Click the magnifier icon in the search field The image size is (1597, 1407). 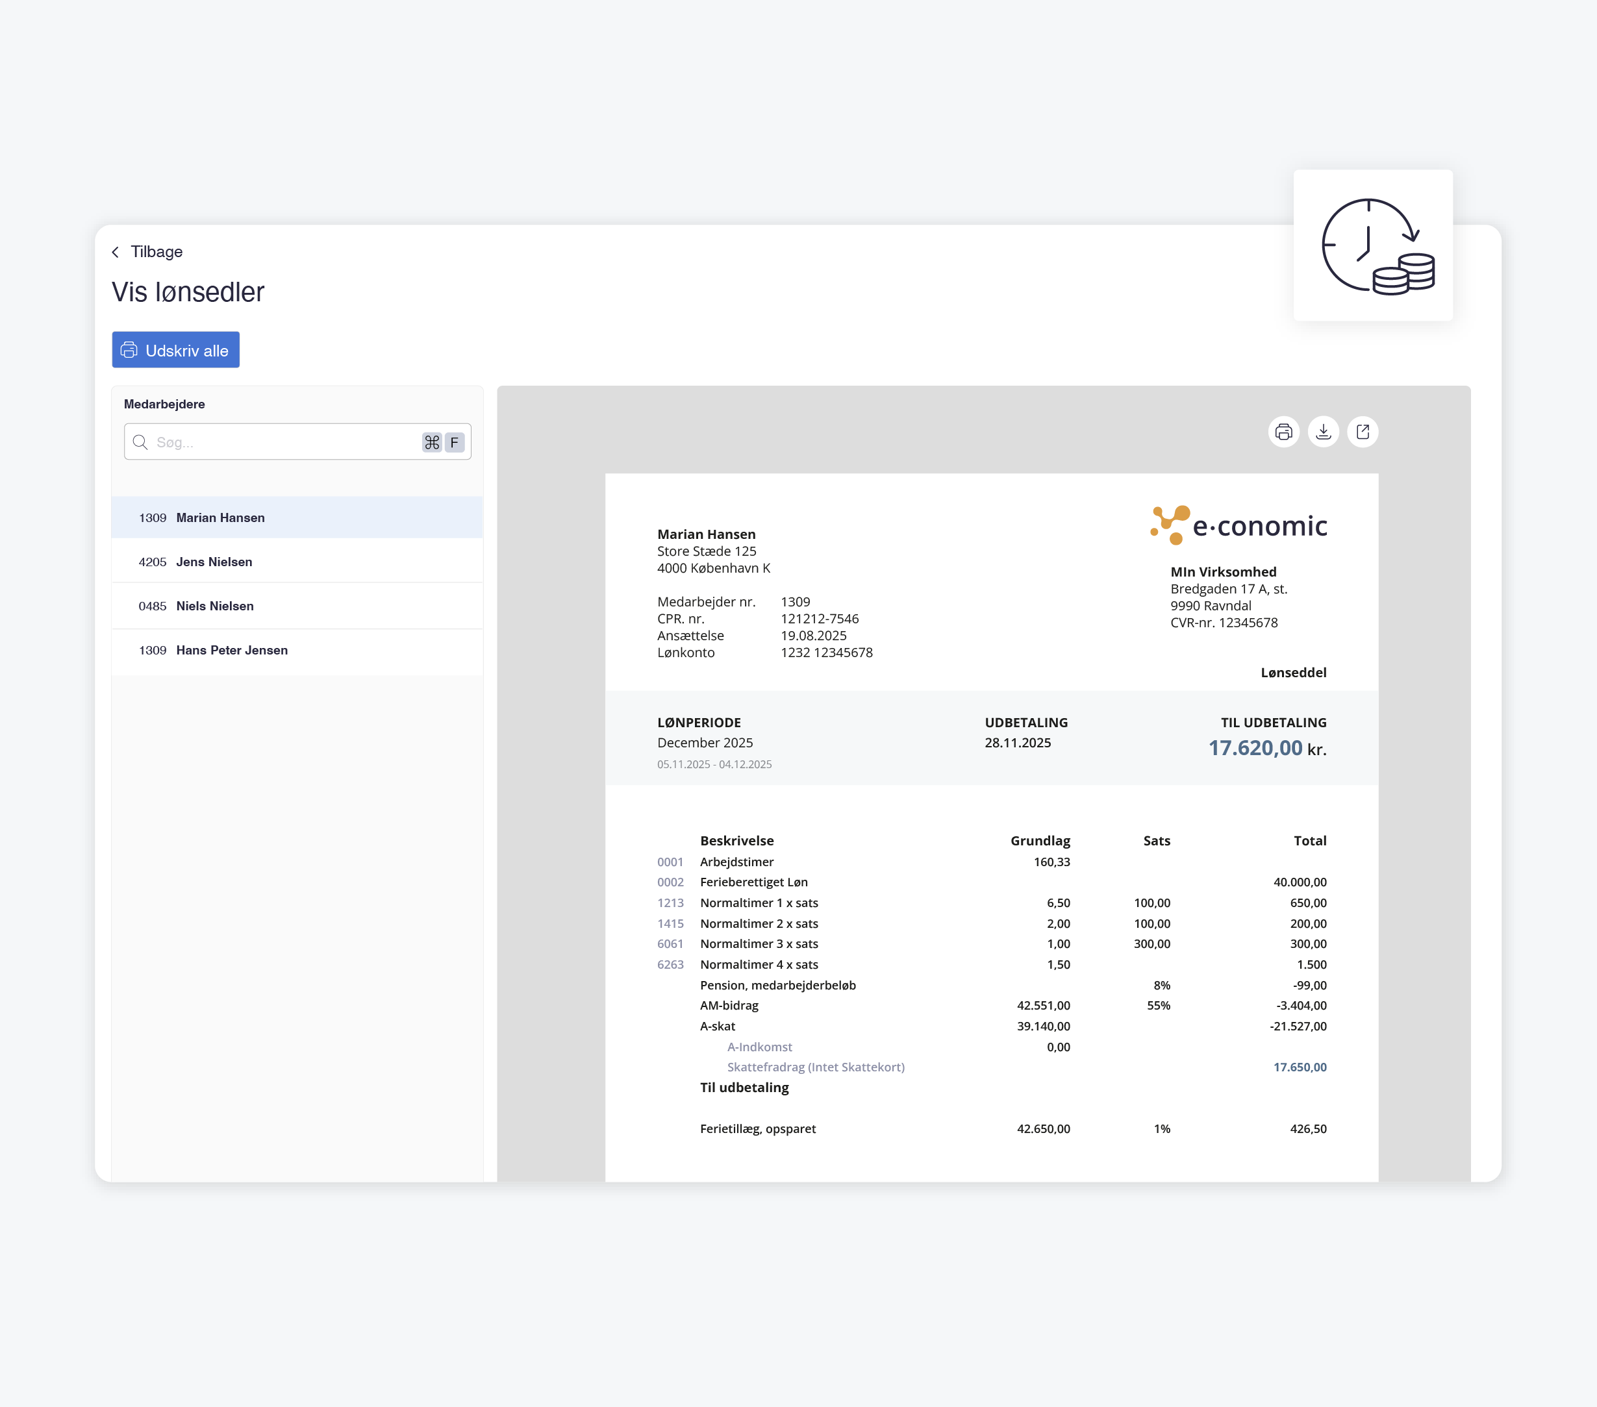[141, 442]
